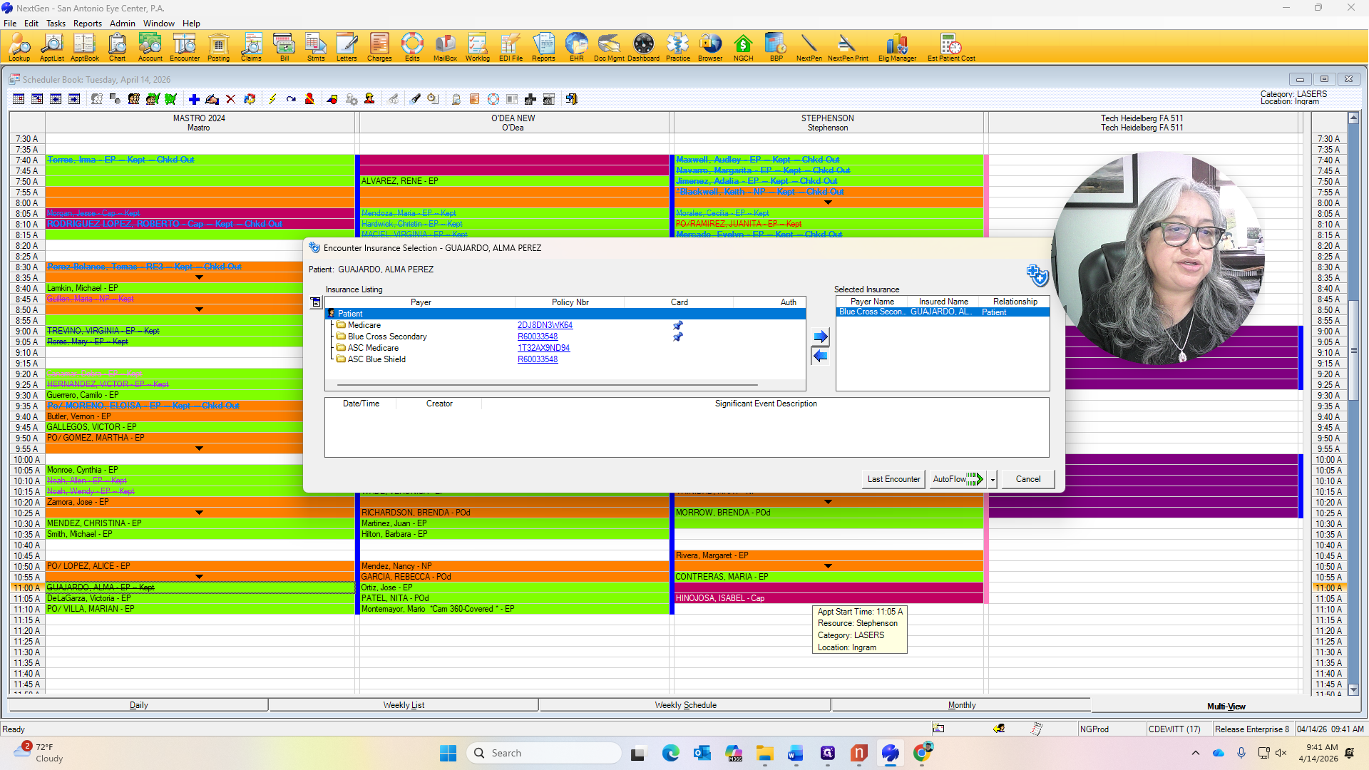This screenshot has height=770, width=1369.
Task: Click the blue right arrow to add insurance
Action: pos(821,337)
